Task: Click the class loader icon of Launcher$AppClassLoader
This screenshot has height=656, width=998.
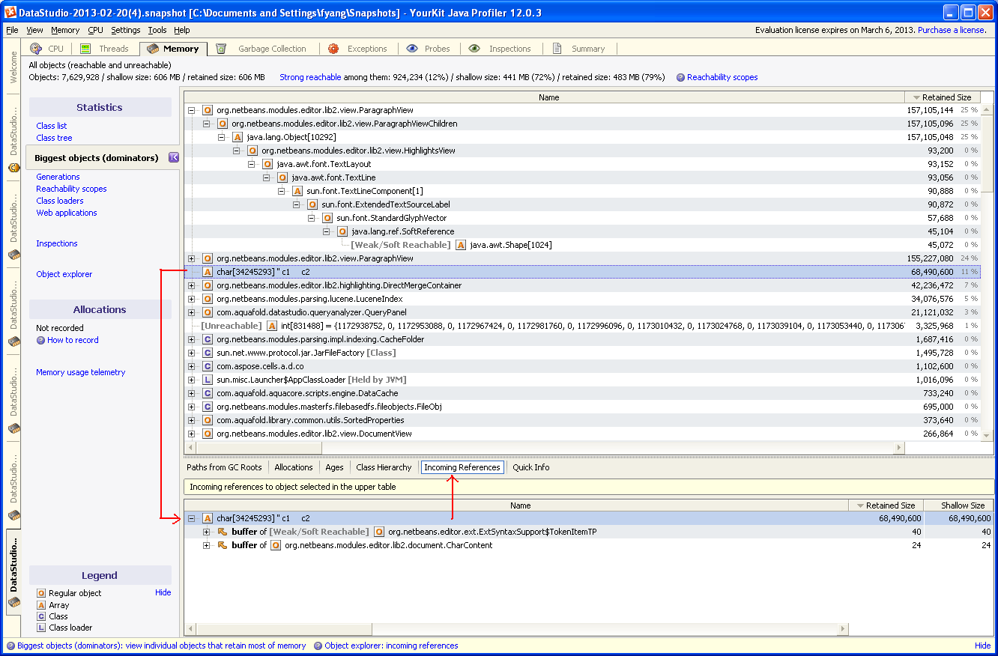Action: (208, 380)
